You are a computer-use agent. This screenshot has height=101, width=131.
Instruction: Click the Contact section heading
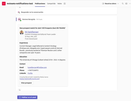click(22, 64)
